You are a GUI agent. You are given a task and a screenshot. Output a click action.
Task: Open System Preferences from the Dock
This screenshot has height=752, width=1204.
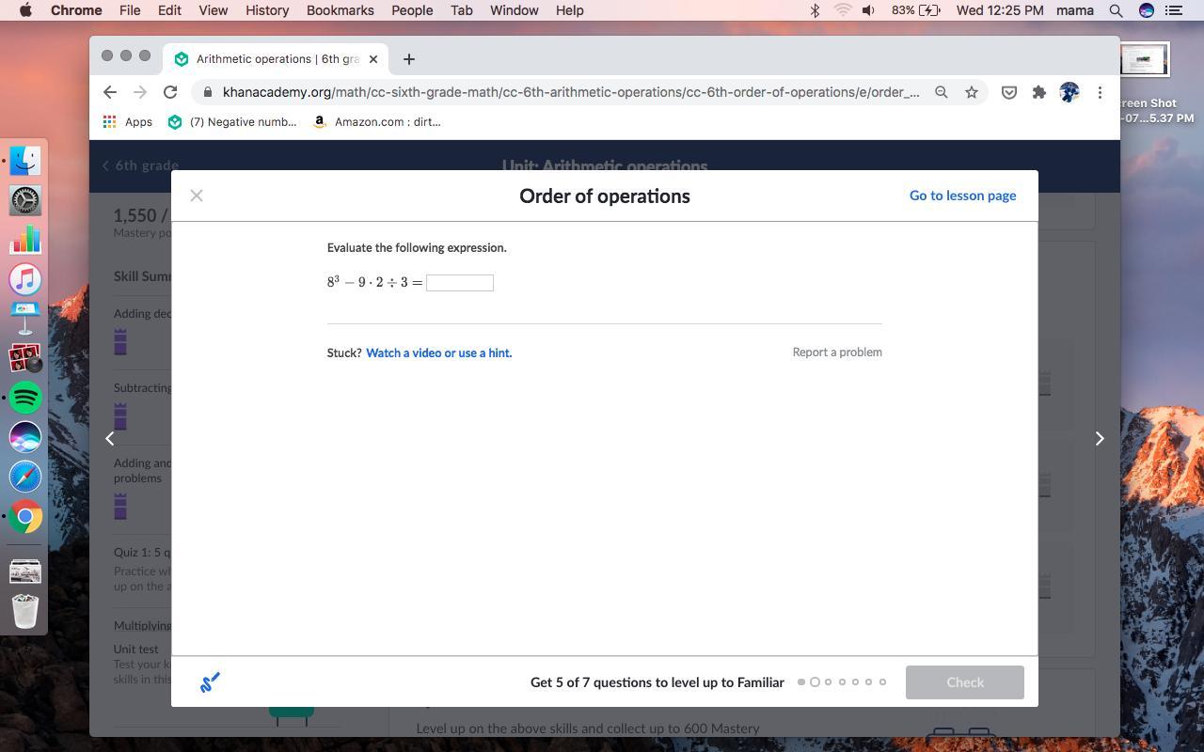click(x=25, y=200)
